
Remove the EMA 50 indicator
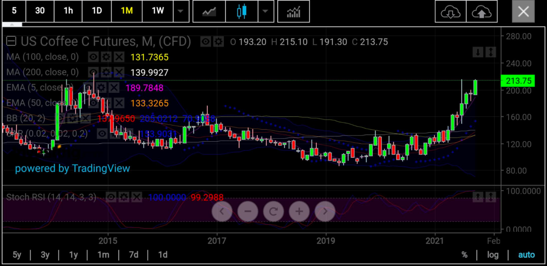pos(119,103)
